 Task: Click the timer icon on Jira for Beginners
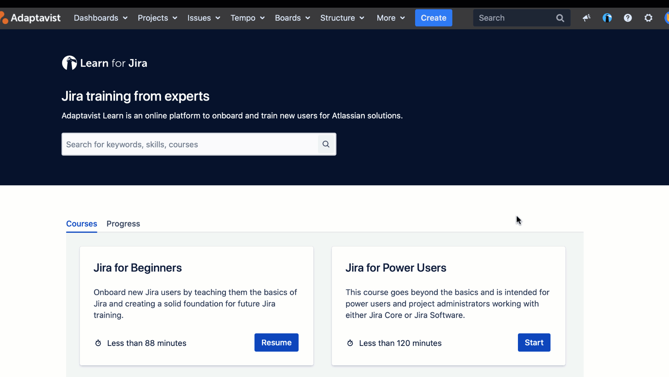(98, 343)
